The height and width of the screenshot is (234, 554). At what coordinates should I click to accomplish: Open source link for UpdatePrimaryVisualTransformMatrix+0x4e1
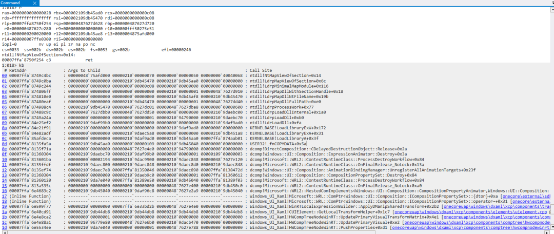(496, 218)
